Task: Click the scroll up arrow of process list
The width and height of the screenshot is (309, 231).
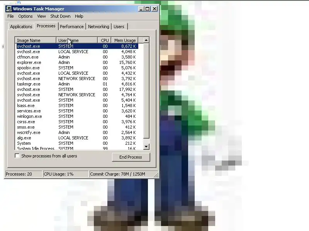Action: (x=146, y=40)
